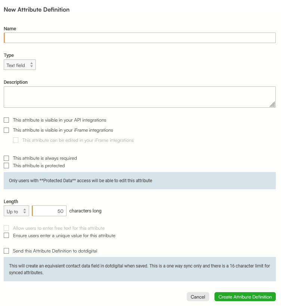Mark attribute as always required
The width and height of the screenshot is (281, 306).
6,158
